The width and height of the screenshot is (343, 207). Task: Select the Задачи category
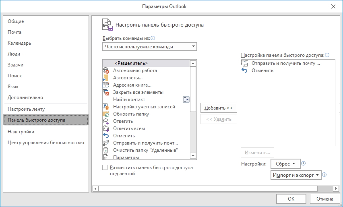pos(46,65)
